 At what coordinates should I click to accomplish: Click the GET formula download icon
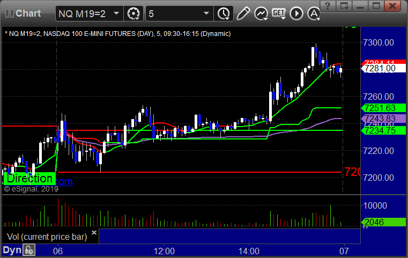click(x=279, y=13)
